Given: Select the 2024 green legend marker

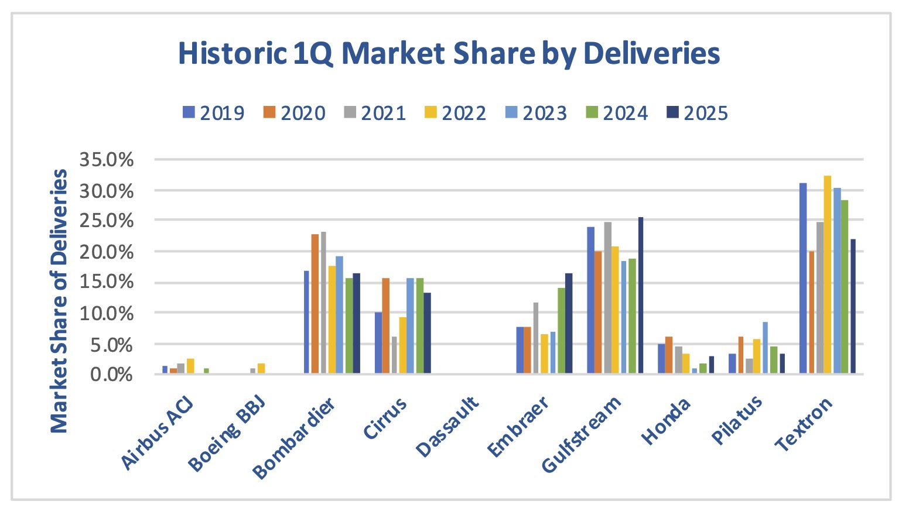Looking at the screenshot, I should 592,112.
